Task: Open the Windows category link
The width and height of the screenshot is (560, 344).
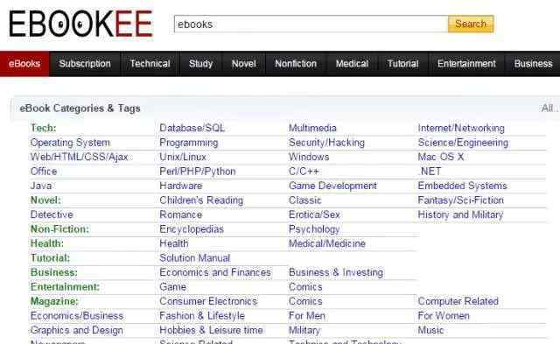Action: [x=309, y=157]
